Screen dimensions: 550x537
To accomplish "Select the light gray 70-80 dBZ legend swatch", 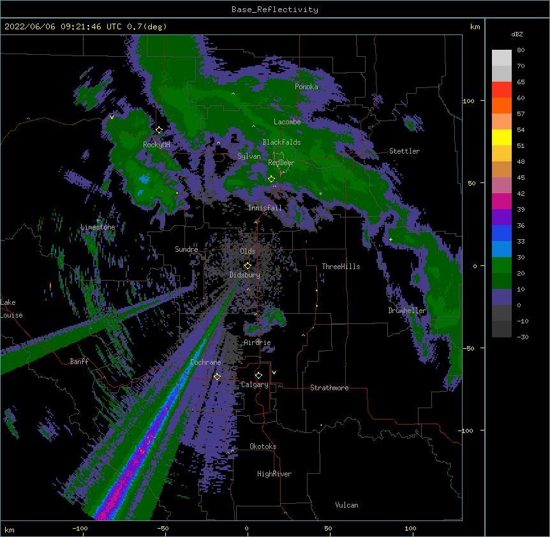I will tap(502, 58).
